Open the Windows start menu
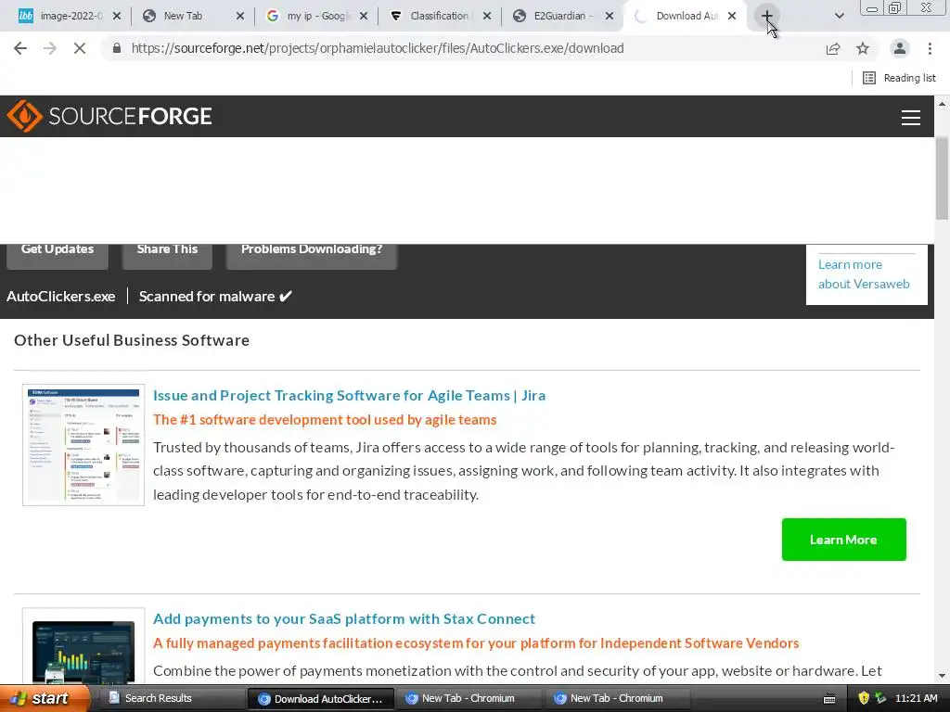Image resolution: width=950 pixels, height=712 pixels. pyautogui.click(x=45, y=698)
